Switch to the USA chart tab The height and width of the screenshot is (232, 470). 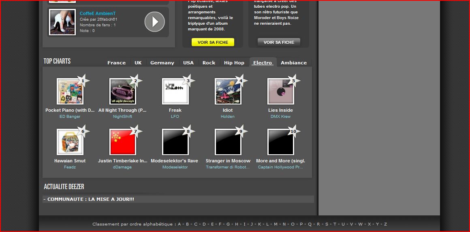point(188,63)
